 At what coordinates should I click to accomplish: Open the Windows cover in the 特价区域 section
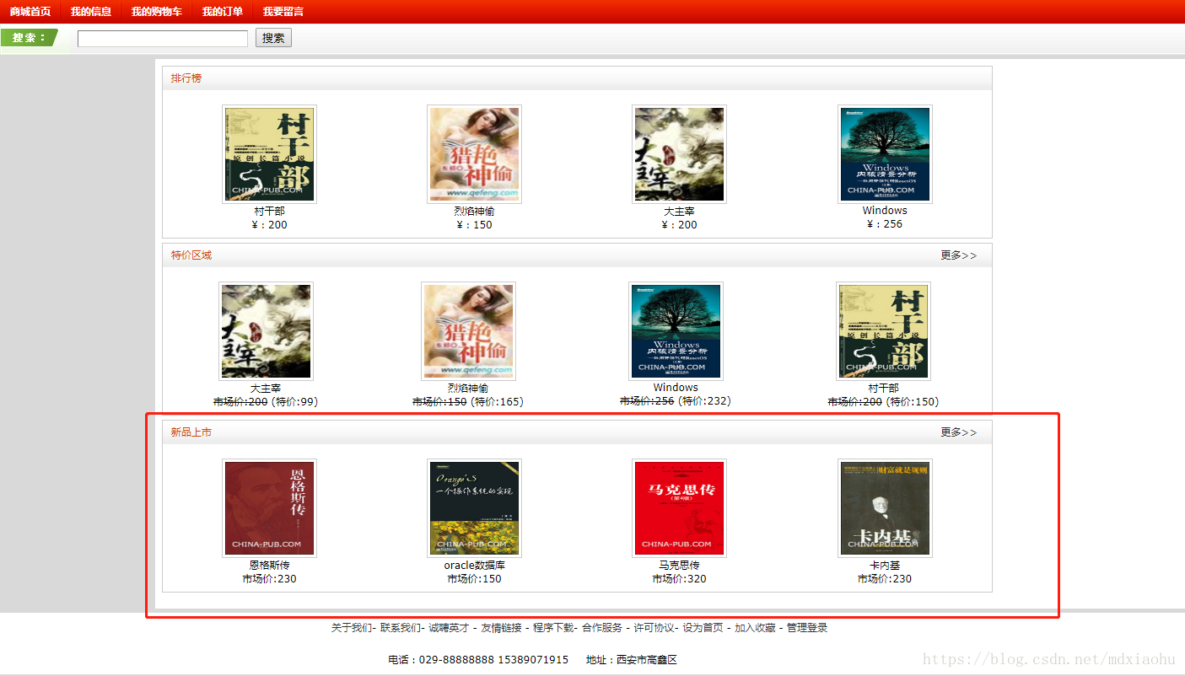pos(676,331)
